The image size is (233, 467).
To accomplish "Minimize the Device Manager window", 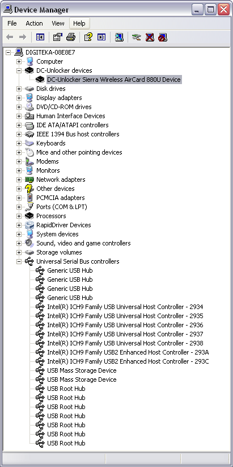I will (x=197, y=10).
